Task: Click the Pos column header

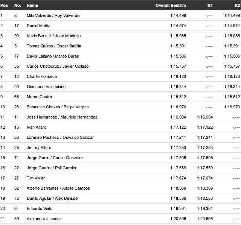Action: point(4,5)
